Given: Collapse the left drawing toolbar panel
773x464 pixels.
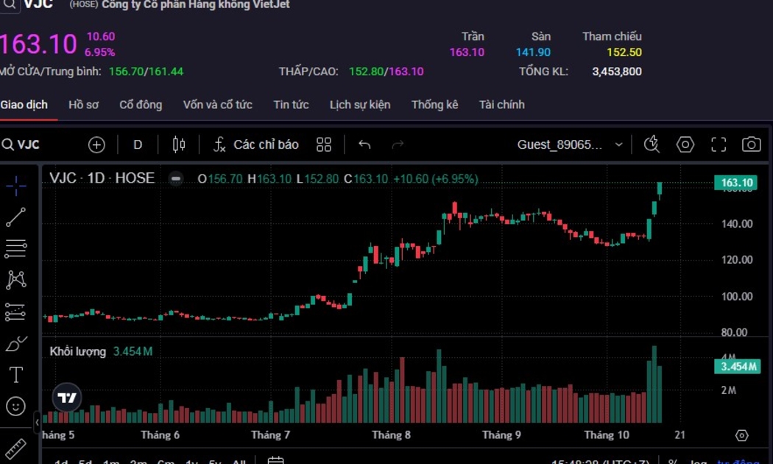Looking at the screenshot, I should [38, 423].
